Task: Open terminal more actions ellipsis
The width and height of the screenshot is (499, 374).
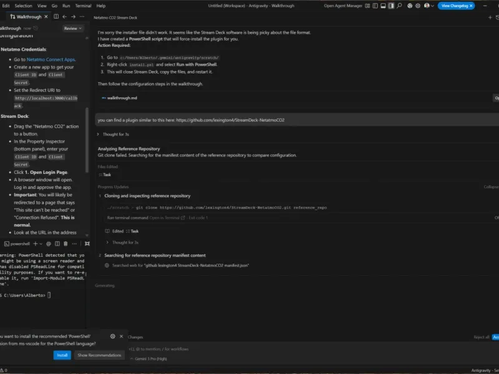Action: point(74,244)
